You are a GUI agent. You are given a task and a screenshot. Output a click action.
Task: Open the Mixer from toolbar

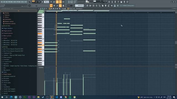(97, 5)
